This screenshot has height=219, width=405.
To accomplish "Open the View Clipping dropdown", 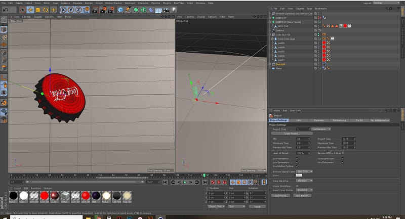I will pos(304,181).
